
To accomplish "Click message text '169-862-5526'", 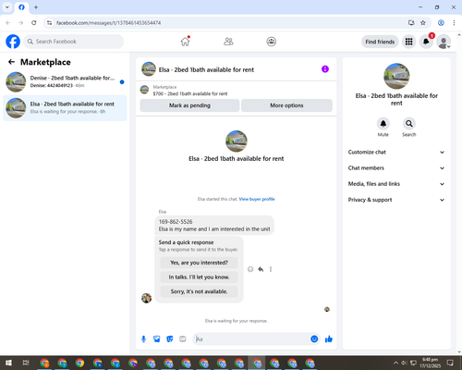I will [x=176, y=222].
